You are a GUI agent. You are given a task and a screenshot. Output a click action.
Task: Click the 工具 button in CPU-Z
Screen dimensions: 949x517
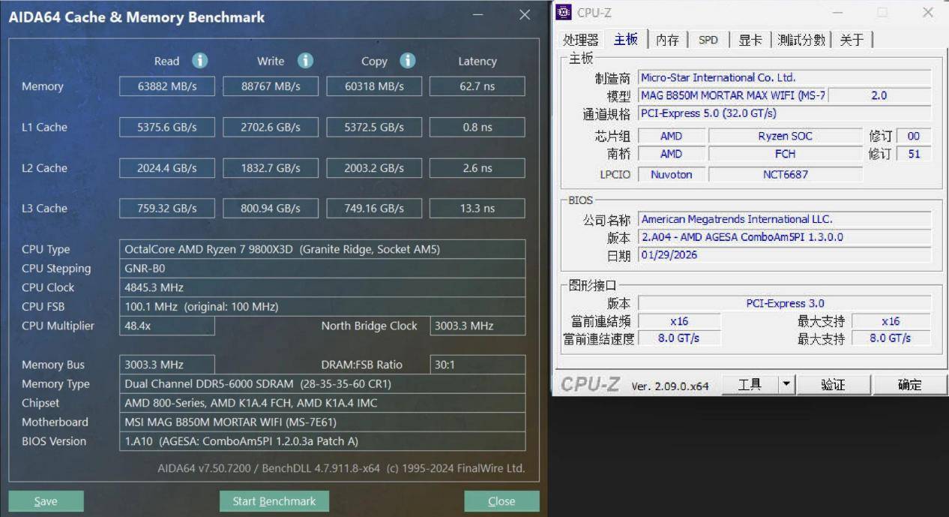click(750, 385)
